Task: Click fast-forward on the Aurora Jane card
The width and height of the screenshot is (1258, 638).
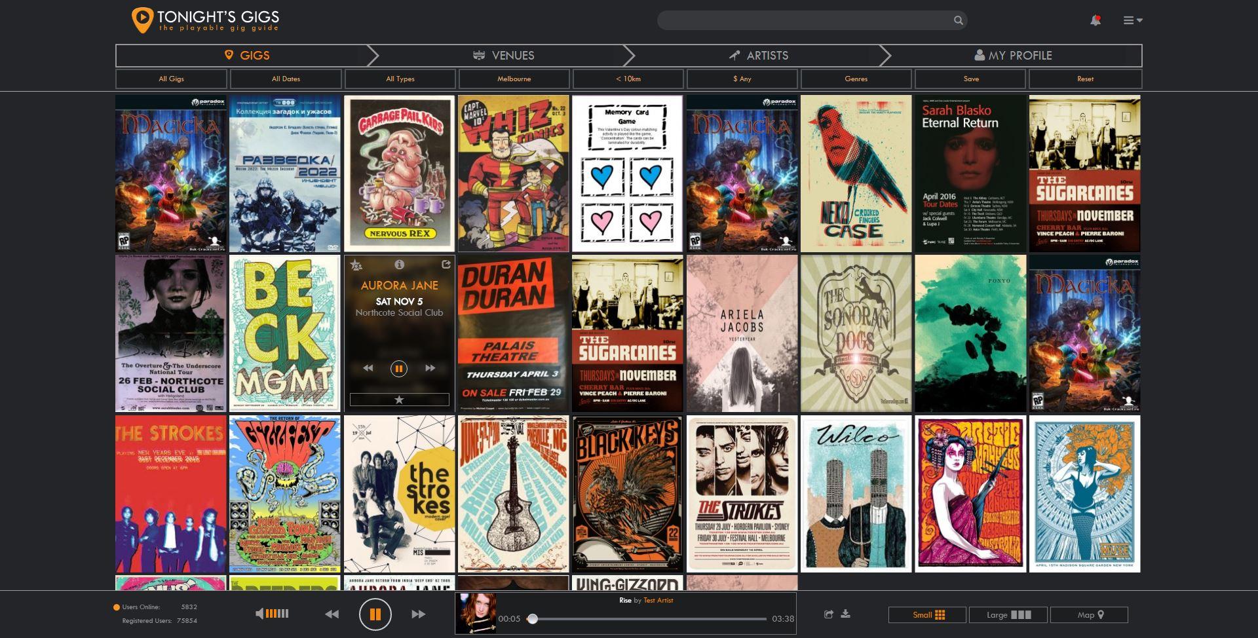Action: coord(430,368)
